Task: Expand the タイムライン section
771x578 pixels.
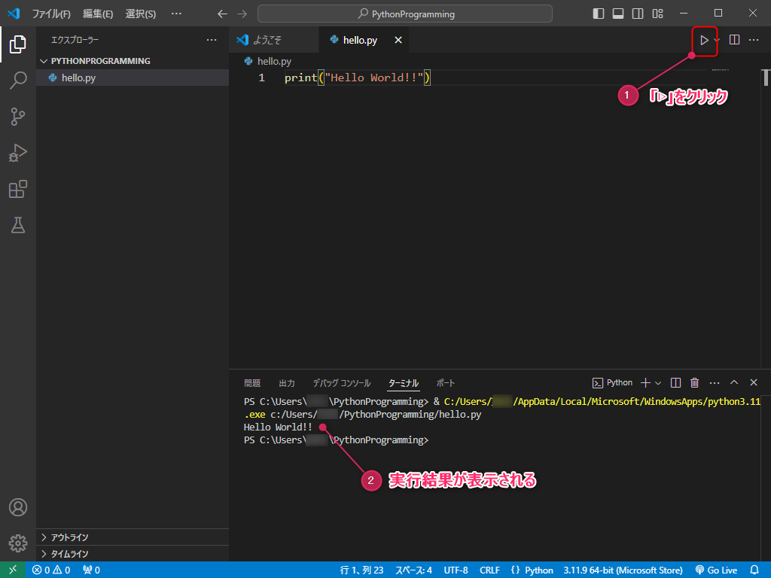Action: 69,553
